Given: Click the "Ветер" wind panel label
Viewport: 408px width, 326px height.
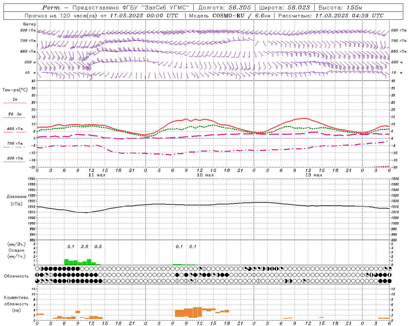Looking at the screenshot, I should point(30,24).
